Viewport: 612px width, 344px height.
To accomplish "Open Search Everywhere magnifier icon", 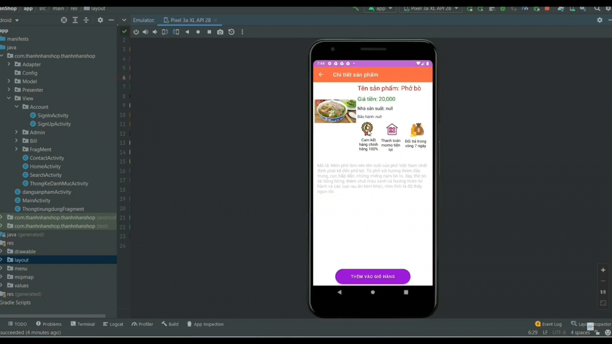I will click(x=597, y=8).
